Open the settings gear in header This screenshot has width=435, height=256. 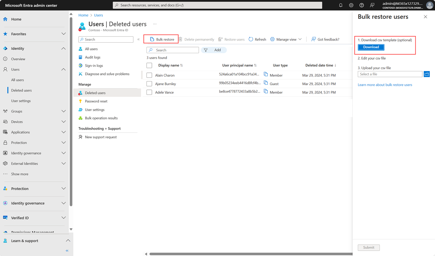(x=351, y=5)
